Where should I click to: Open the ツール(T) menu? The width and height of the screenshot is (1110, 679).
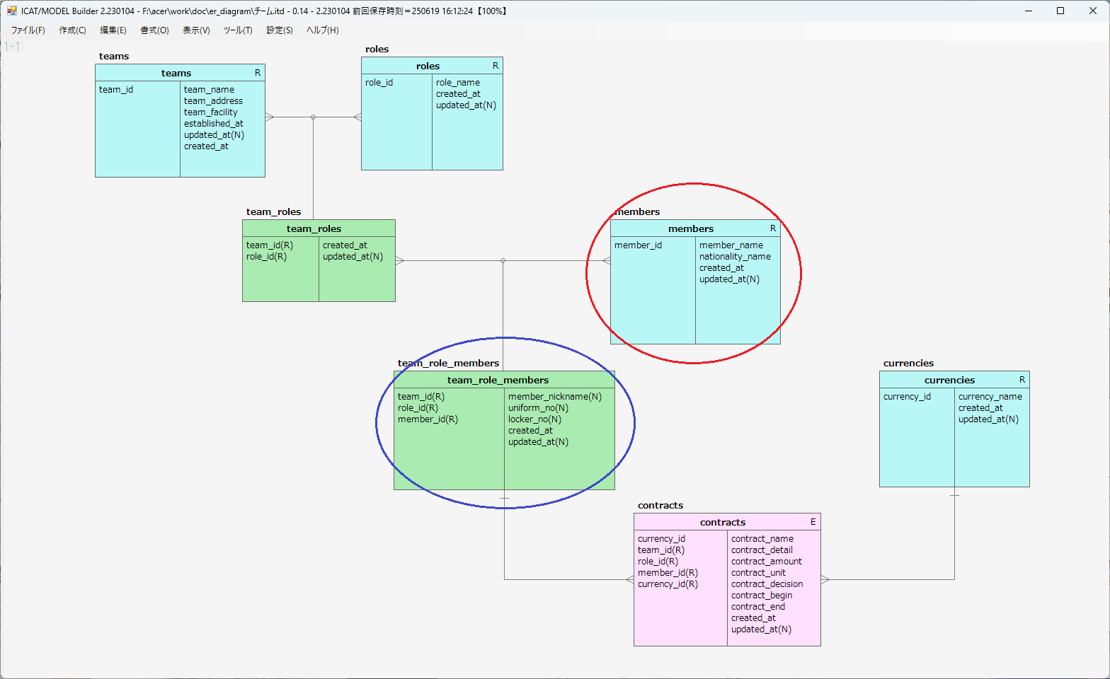tap(238, 30)
